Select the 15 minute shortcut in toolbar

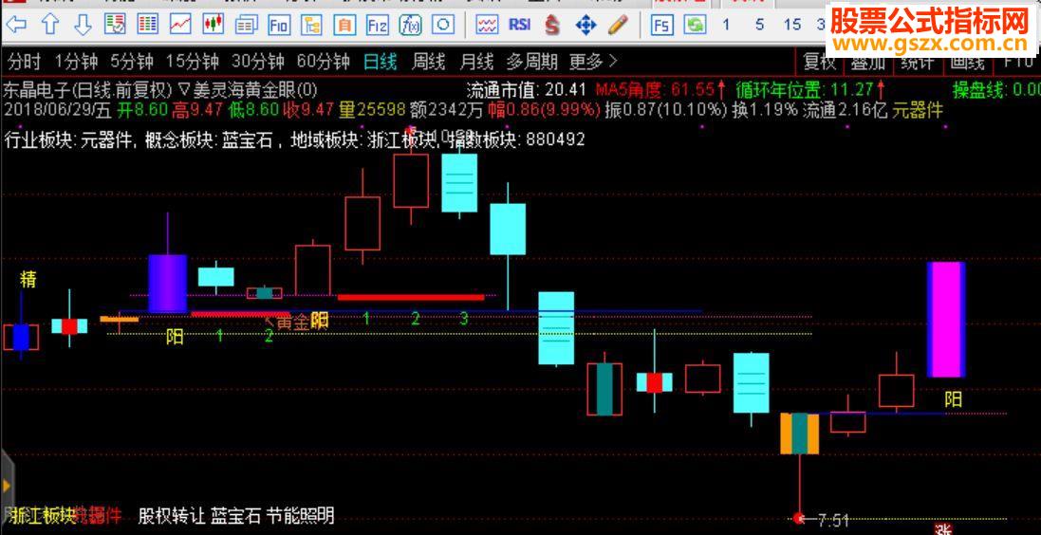(792, 26)
